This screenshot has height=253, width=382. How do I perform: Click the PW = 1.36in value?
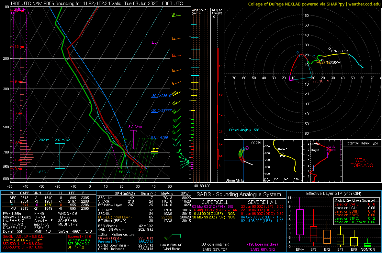tap(12, 214)
